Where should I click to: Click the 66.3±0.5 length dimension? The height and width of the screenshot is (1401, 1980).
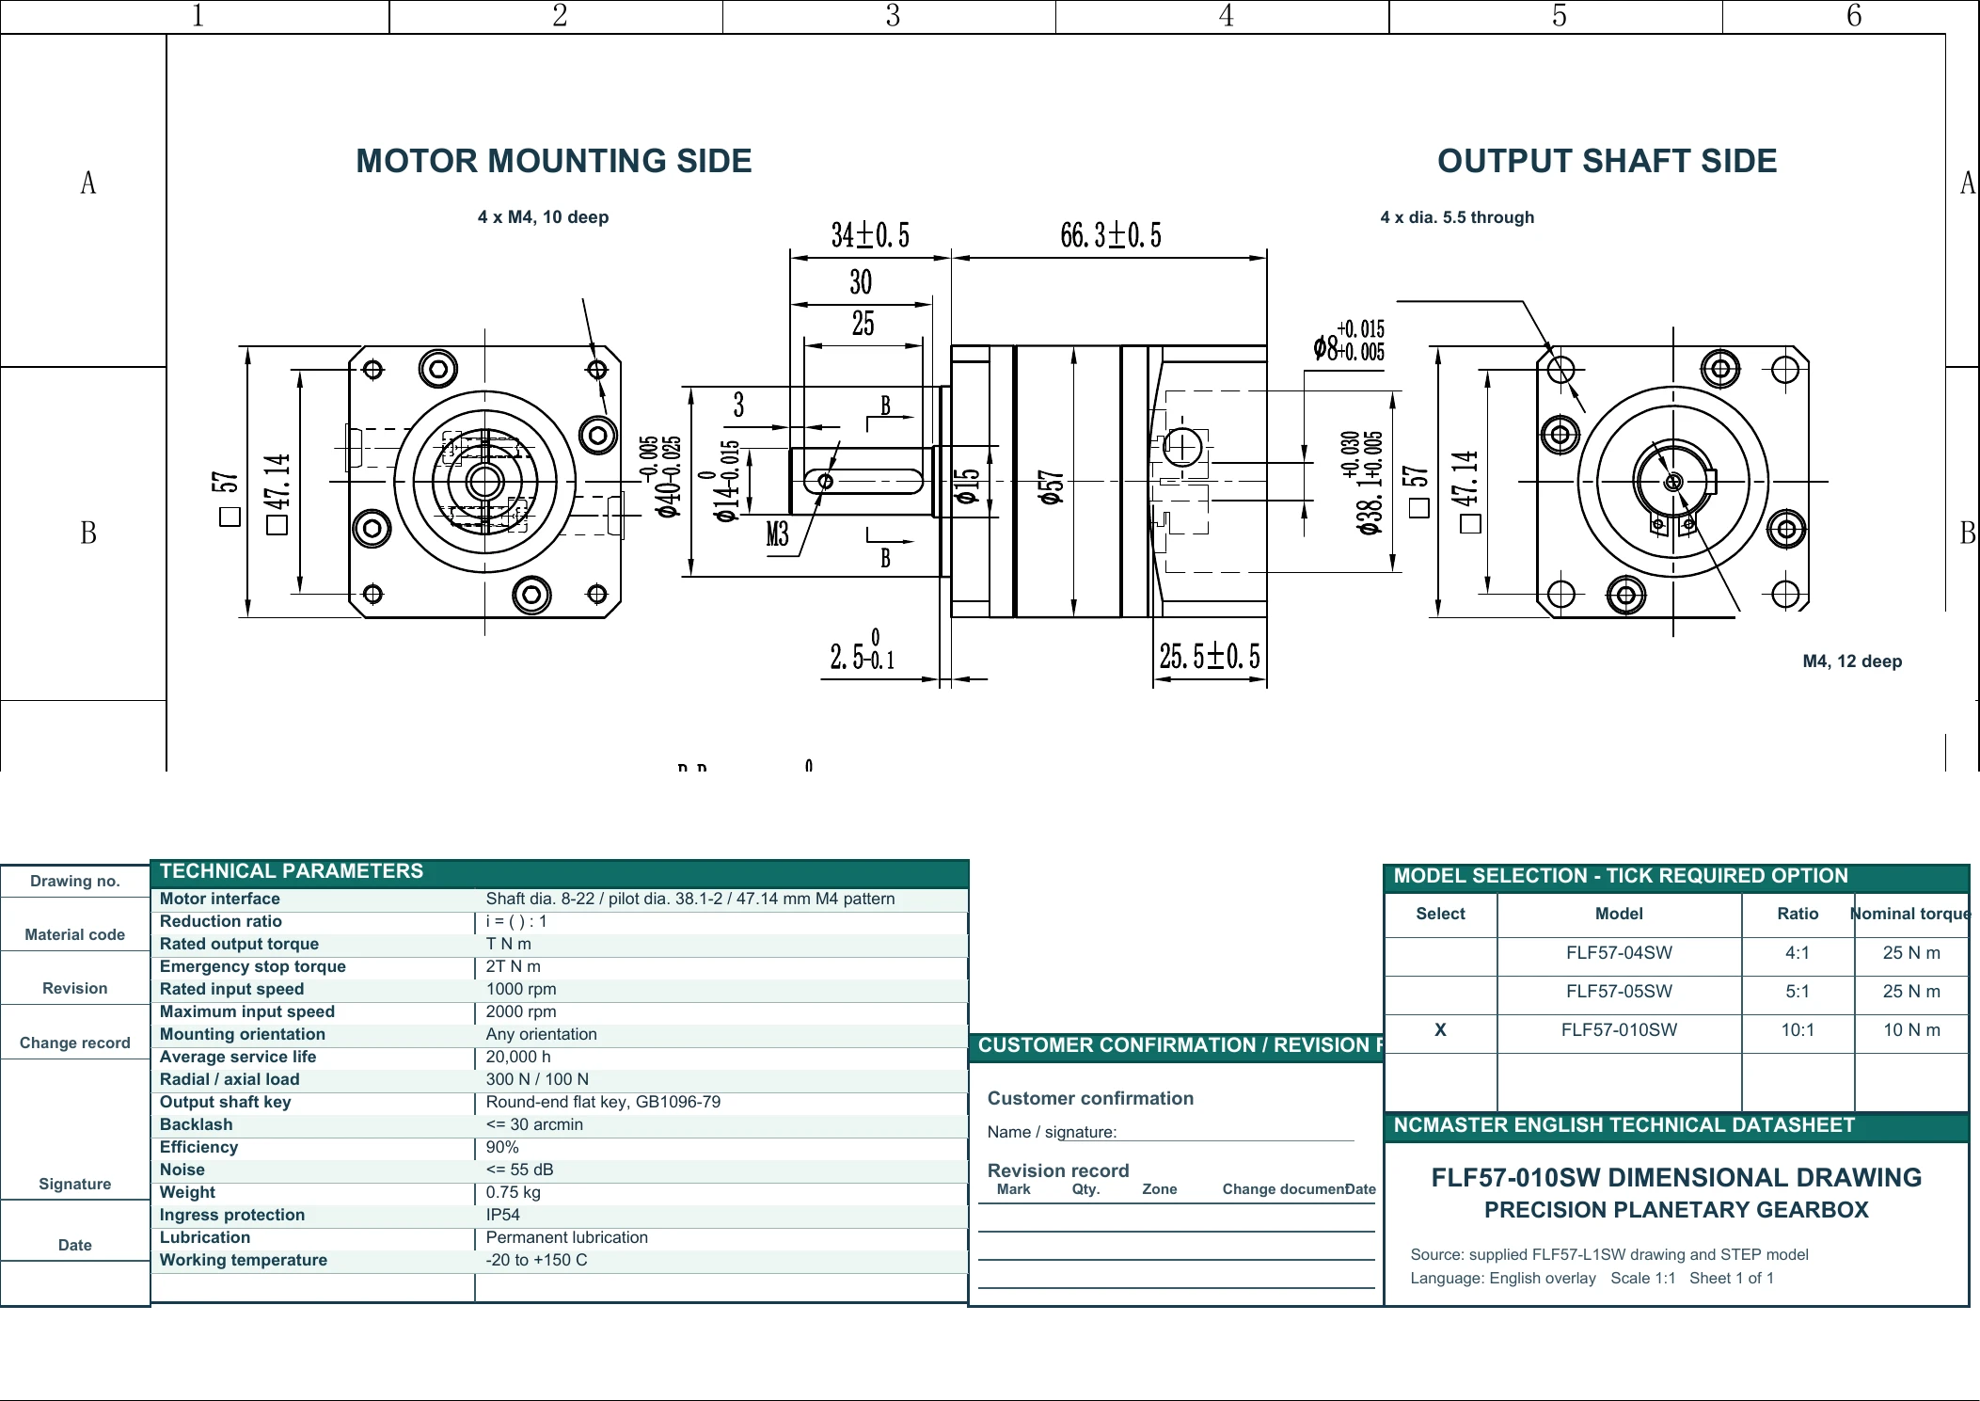pyautogui.click(x=1111, y=234)
